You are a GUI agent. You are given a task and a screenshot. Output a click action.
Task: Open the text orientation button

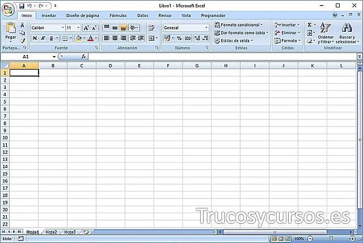coord(134,28)
